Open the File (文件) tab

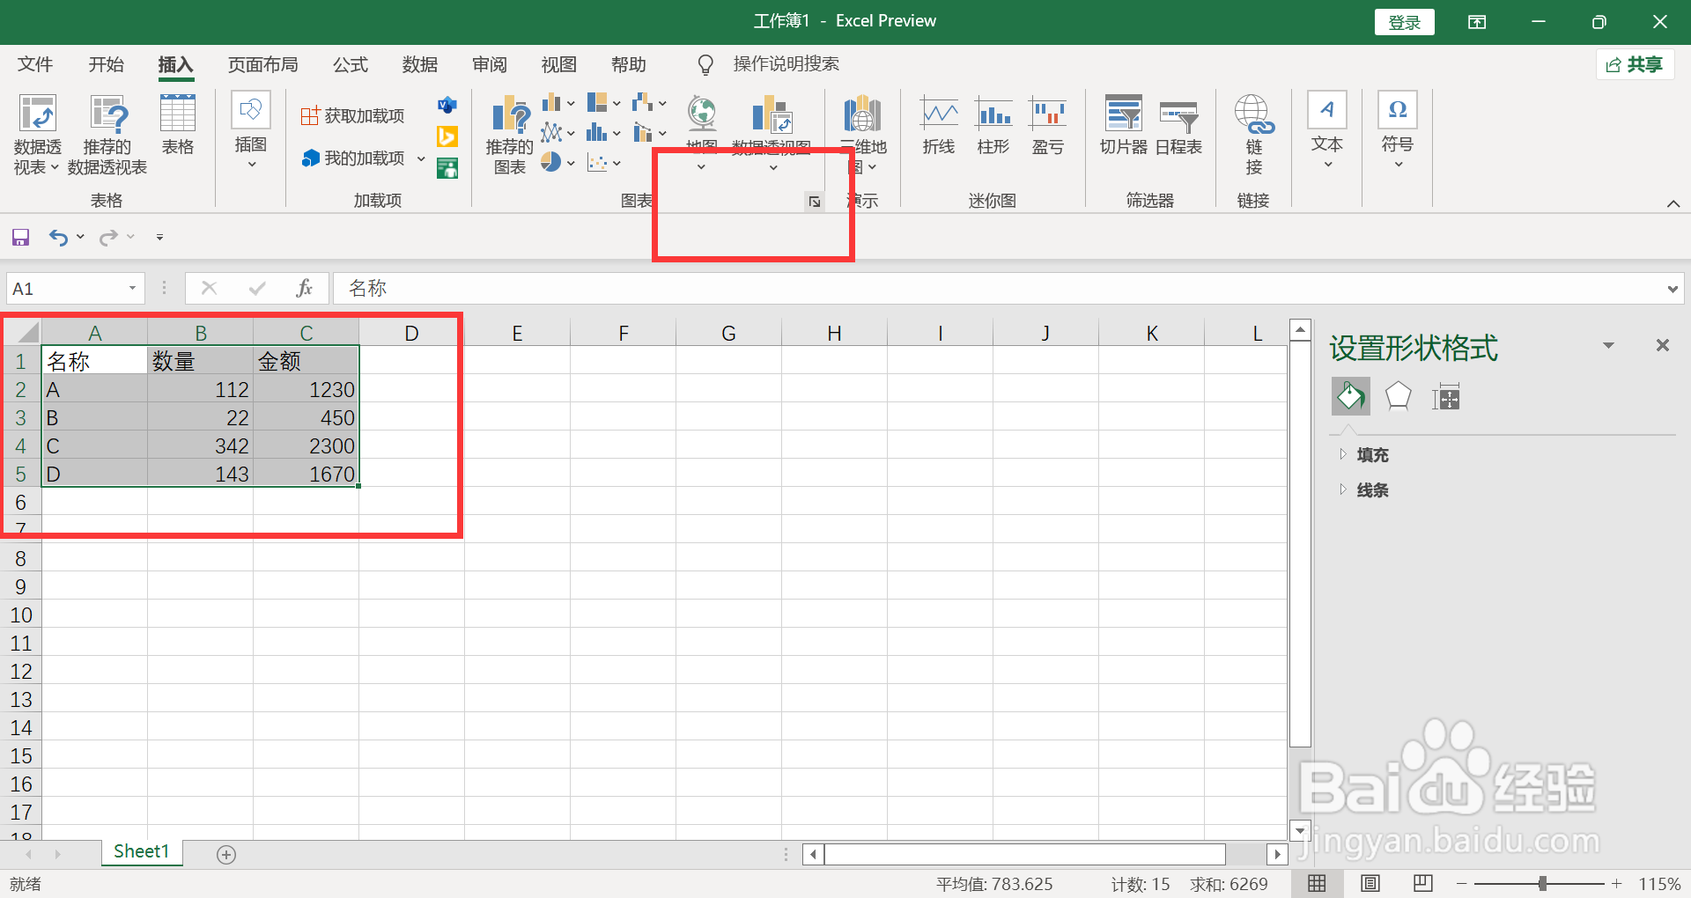(x=35, y=64)
